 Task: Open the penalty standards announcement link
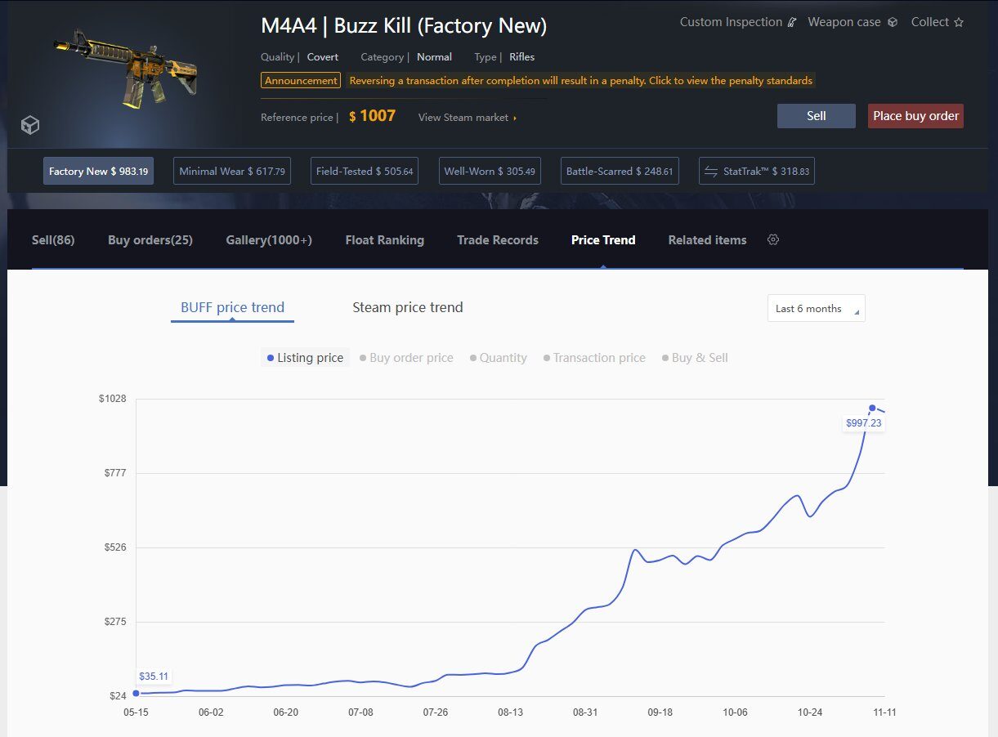tap(581, 80)
